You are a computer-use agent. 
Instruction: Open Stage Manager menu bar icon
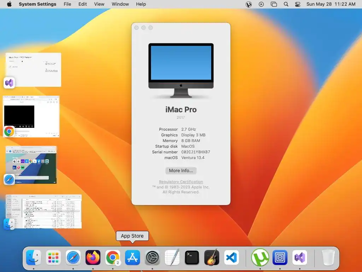274,4
